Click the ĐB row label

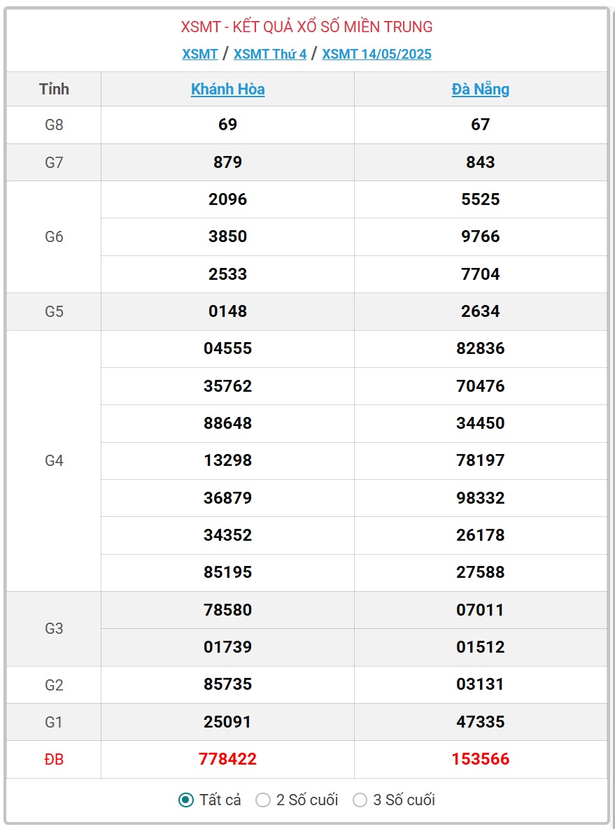tap(54, 759)
